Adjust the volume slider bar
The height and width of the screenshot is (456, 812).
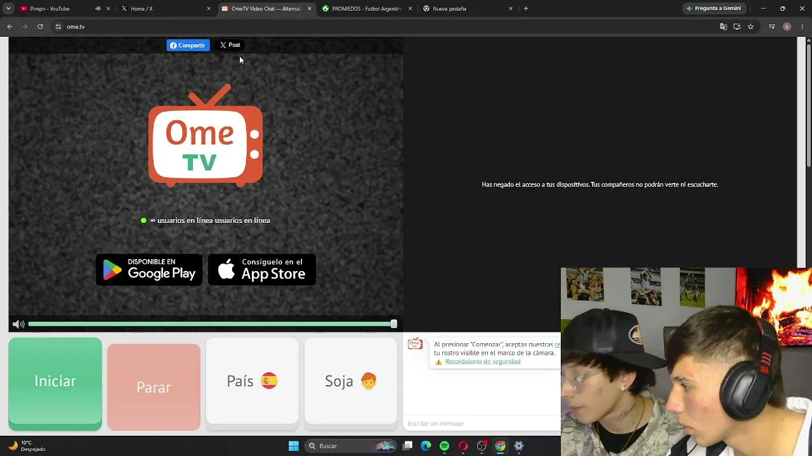(x=213, y=324)
